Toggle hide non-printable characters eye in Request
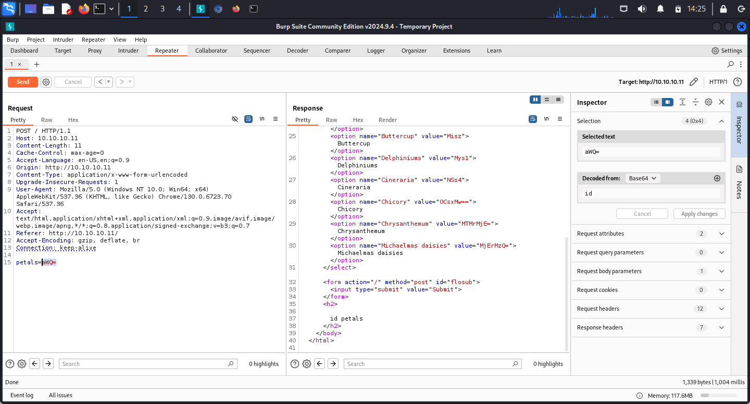 tap(235, 119)
